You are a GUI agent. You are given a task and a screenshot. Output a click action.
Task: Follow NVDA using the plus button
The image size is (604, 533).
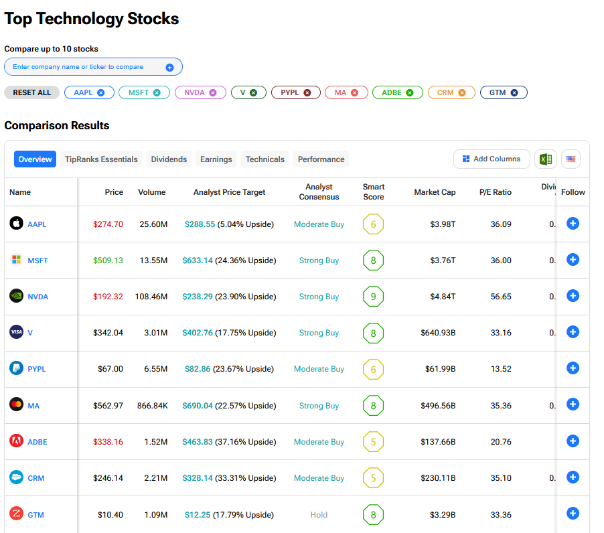pos(573,296)
